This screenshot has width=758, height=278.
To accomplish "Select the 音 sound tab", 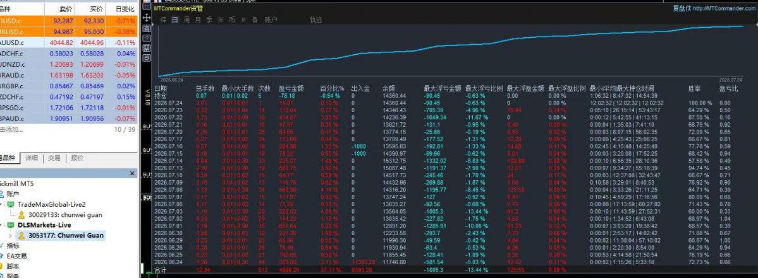I will [x=255, y=20].
